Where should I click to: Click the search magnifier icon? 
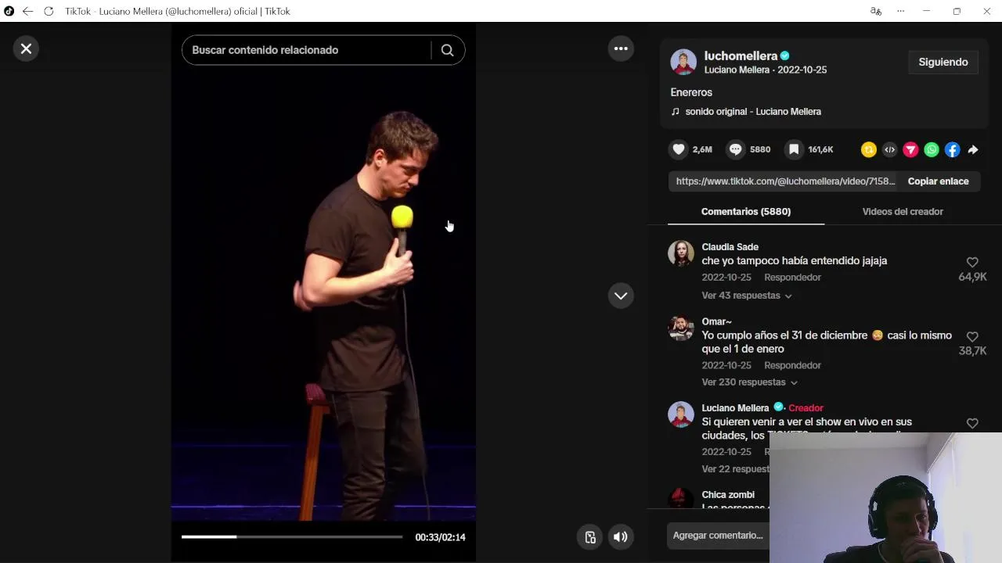pos(447,50)
